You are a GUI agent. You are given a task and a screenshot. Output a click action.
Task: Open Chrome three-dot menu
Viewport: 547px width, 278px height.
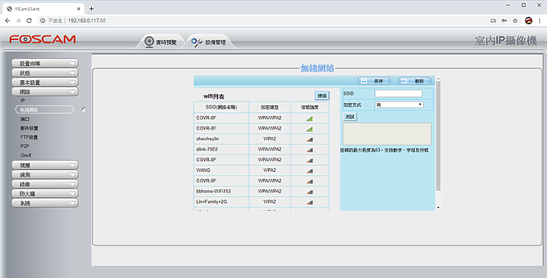pos(539,21)
